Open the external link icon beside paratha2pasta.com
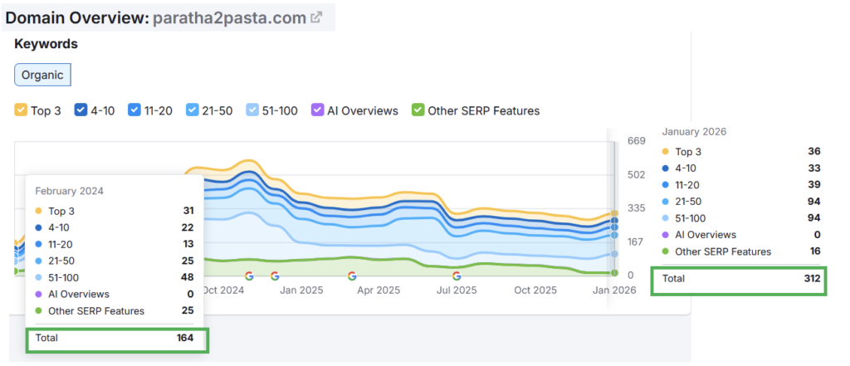Image resolution: width=850 pixels, height=366 pixels. (316, 18)
